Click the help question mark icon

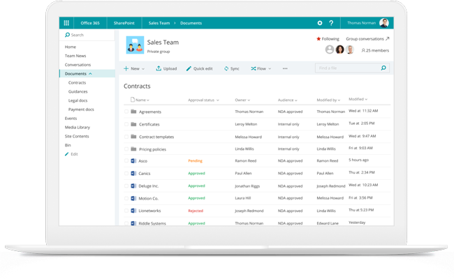pyautogui.click(x=331, y=23)
